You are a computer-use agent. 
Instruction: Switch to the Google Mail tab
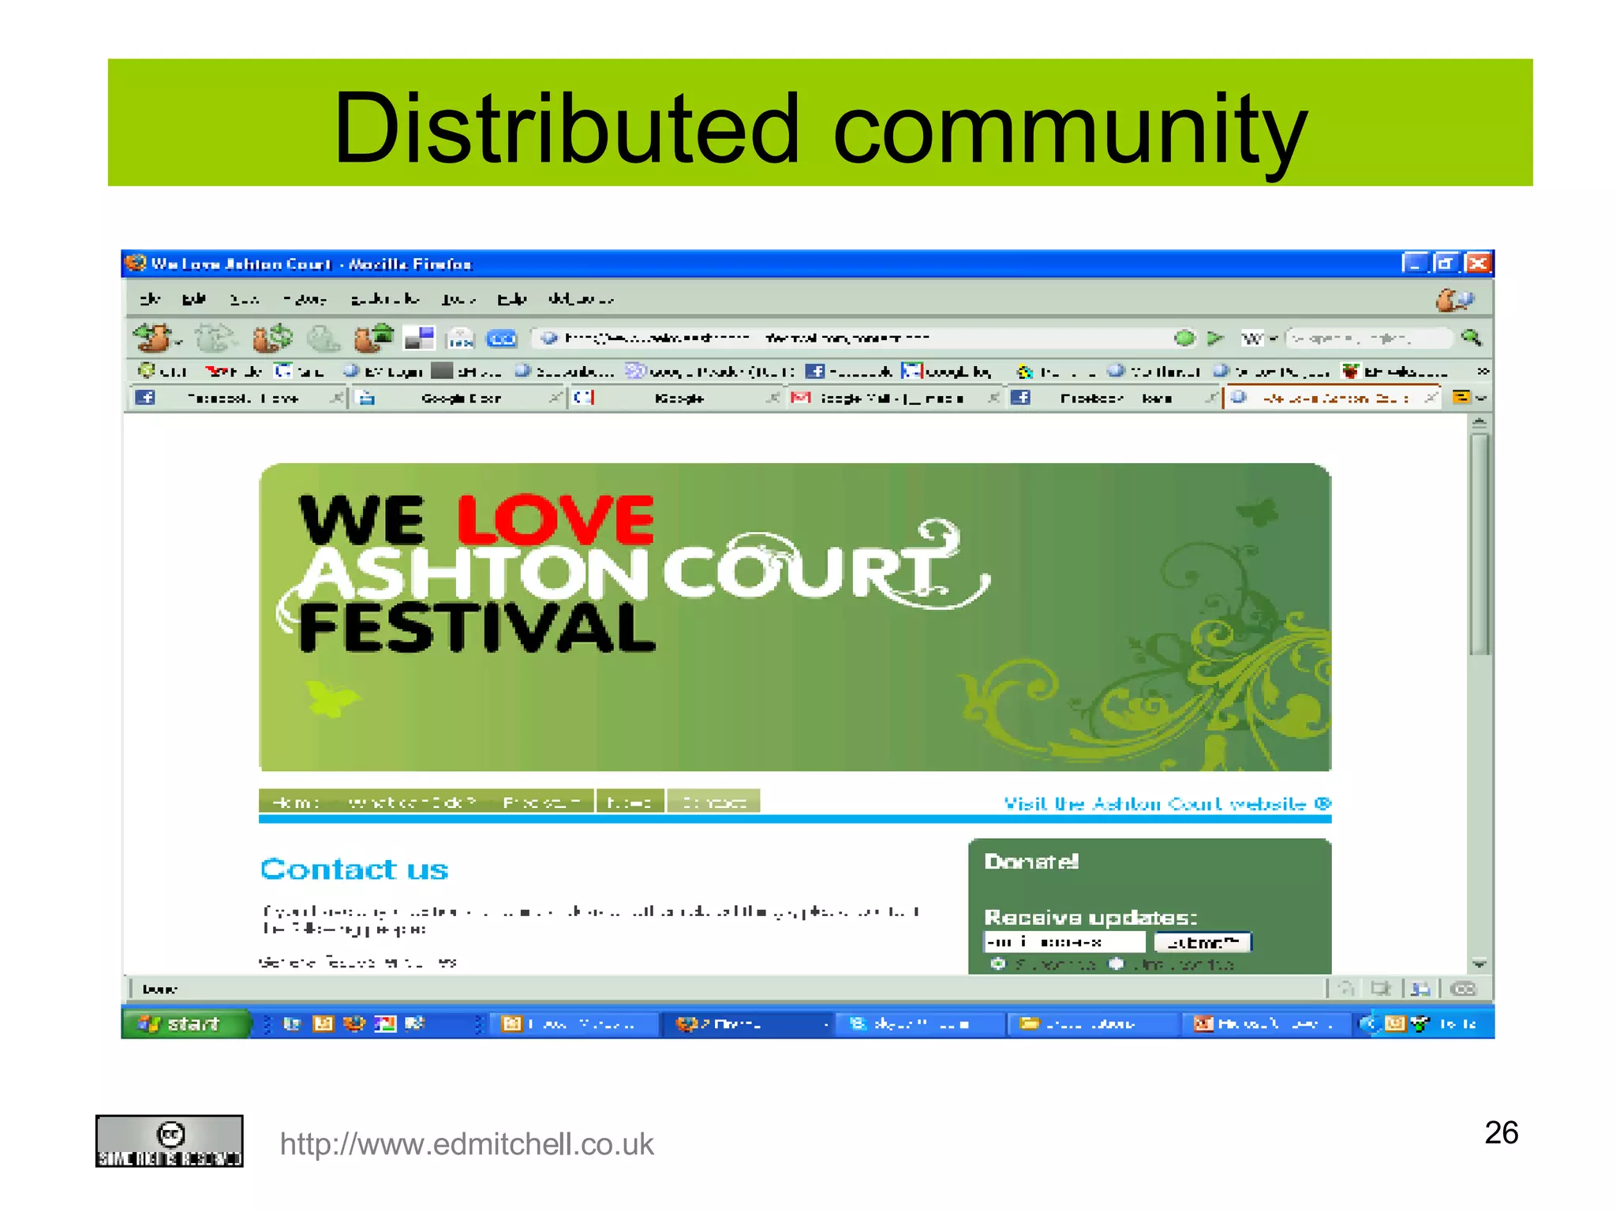pyautogui.click(x=894, y=398)
